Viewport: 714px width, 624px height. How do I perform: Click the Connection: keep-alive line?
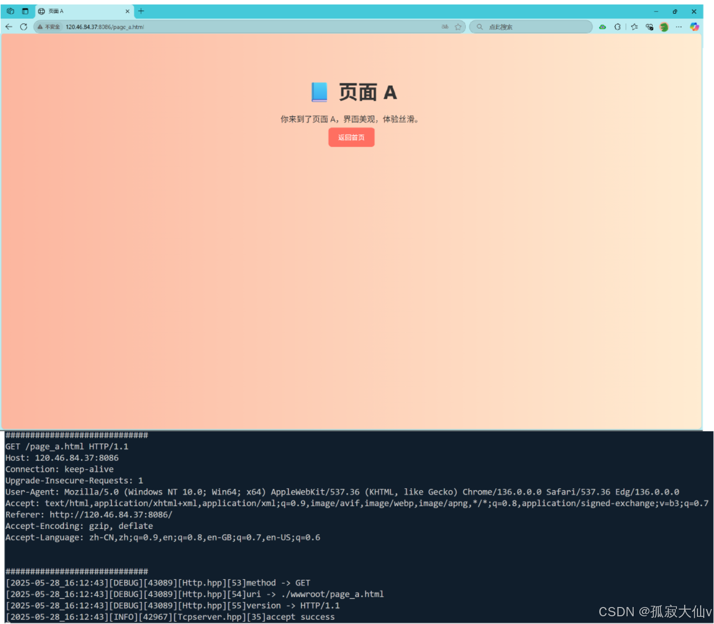pyautogui.click(x=59, y=469)
